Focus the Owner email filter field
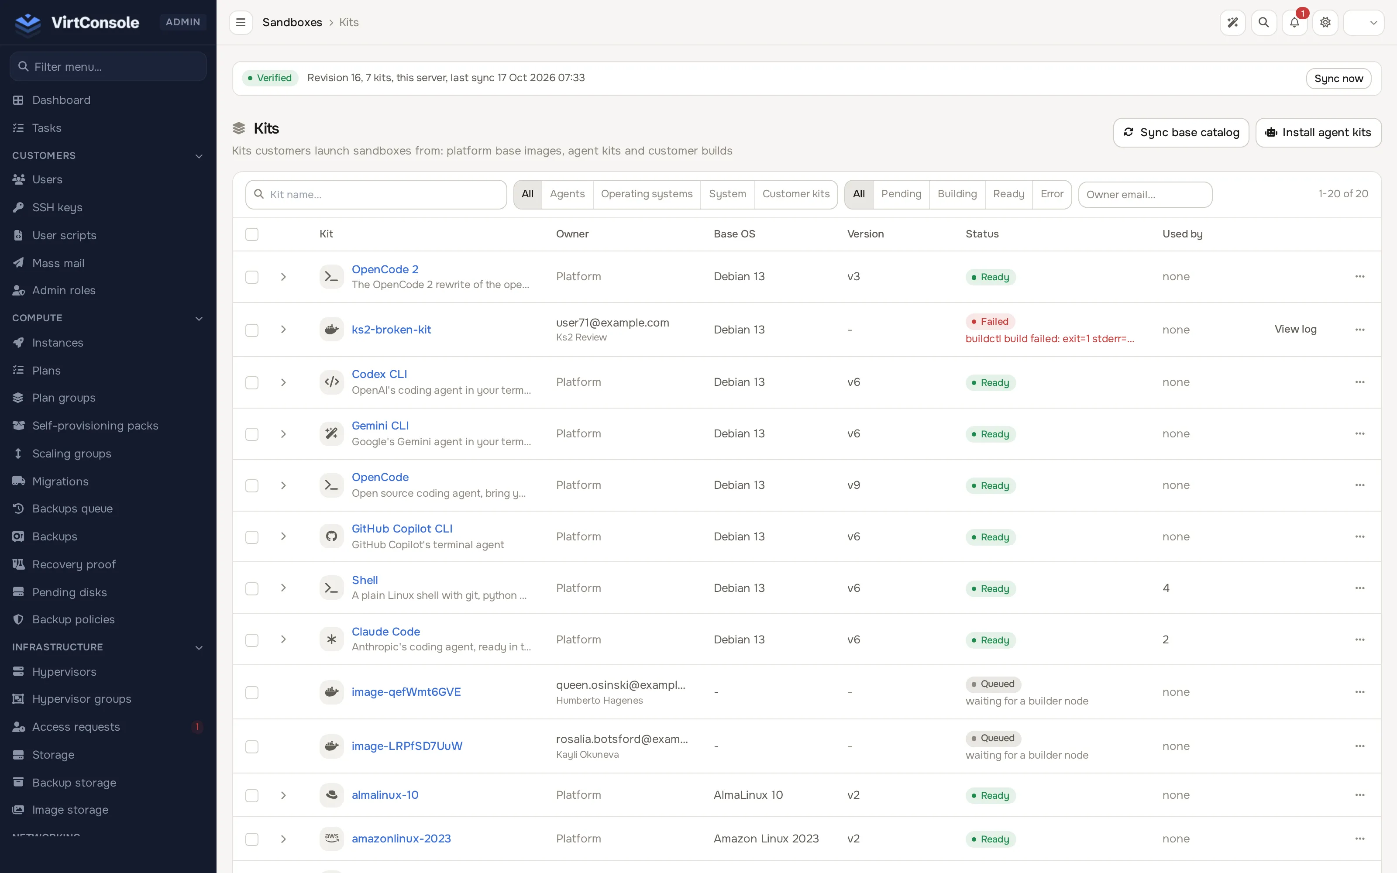Image resolution: width=1397 pixels, height=873 pixels. (x=1145, y=195)
